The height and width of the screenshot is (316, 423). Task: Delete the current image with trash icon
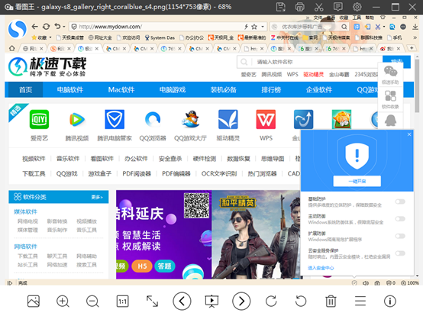[x=331, y=301]
